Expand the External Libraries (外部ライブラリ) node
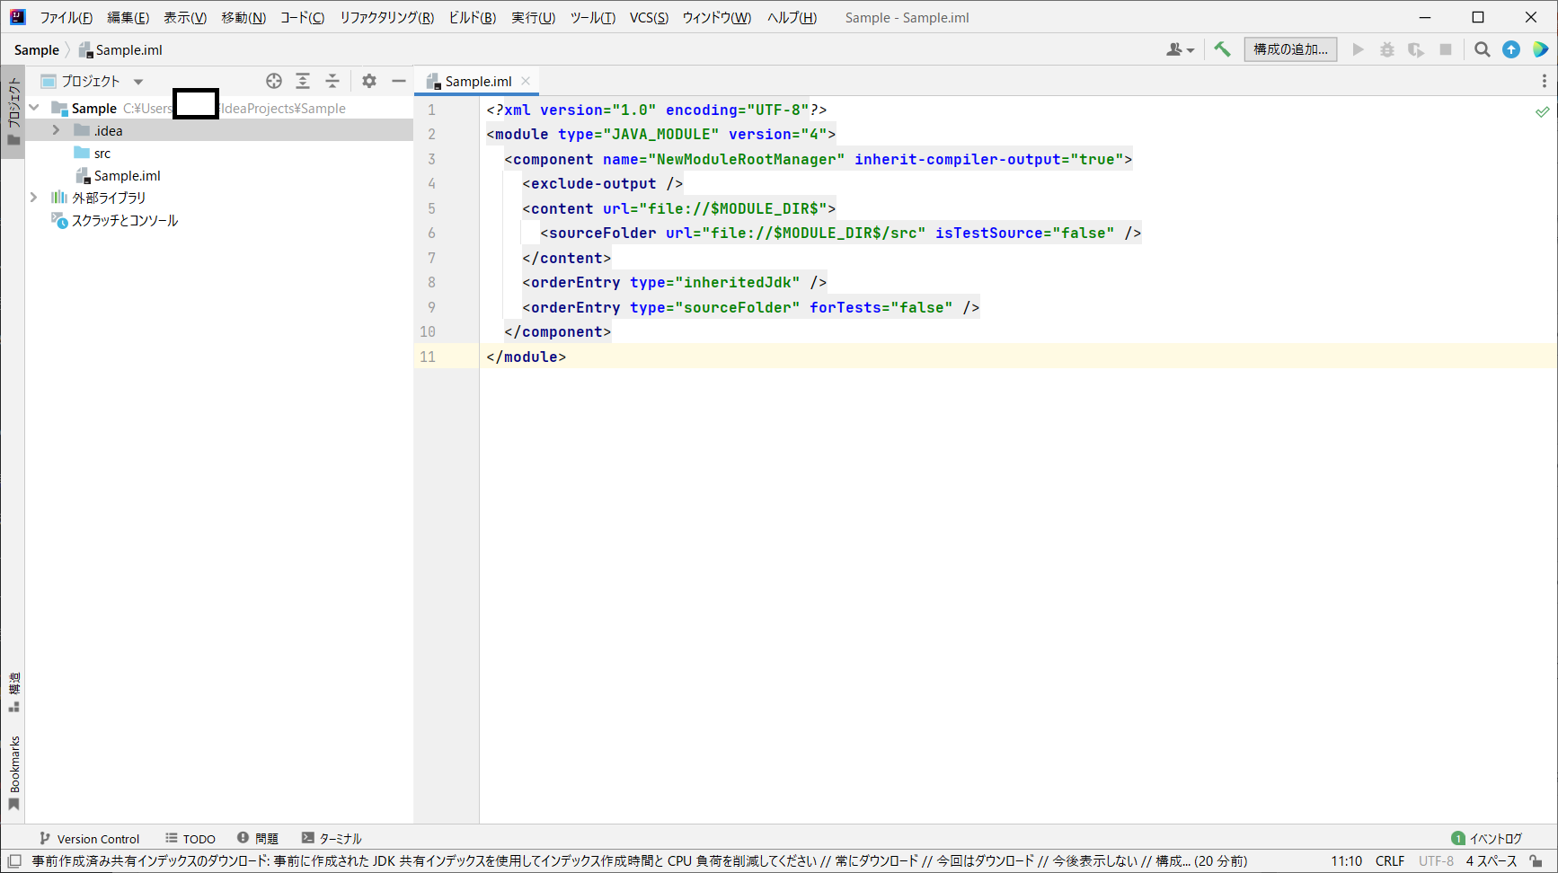1558x873 pixels. pyautogui.click(x=34, y=197)
